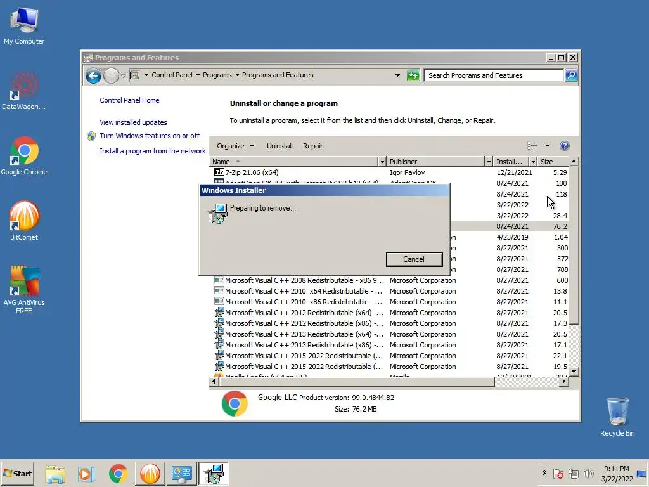Click the Igor Pavlov publisher cell
Image resolution: width=649 pixels, height=487 pixels.
408,172
